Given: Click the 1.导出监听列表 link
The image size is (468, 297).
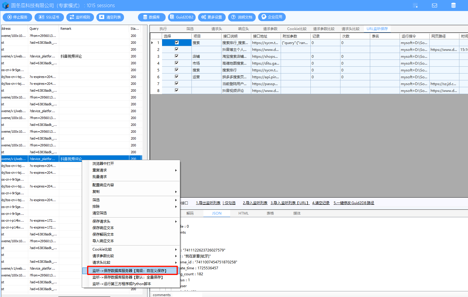Looking at the screenshot, I should (208, 203).
